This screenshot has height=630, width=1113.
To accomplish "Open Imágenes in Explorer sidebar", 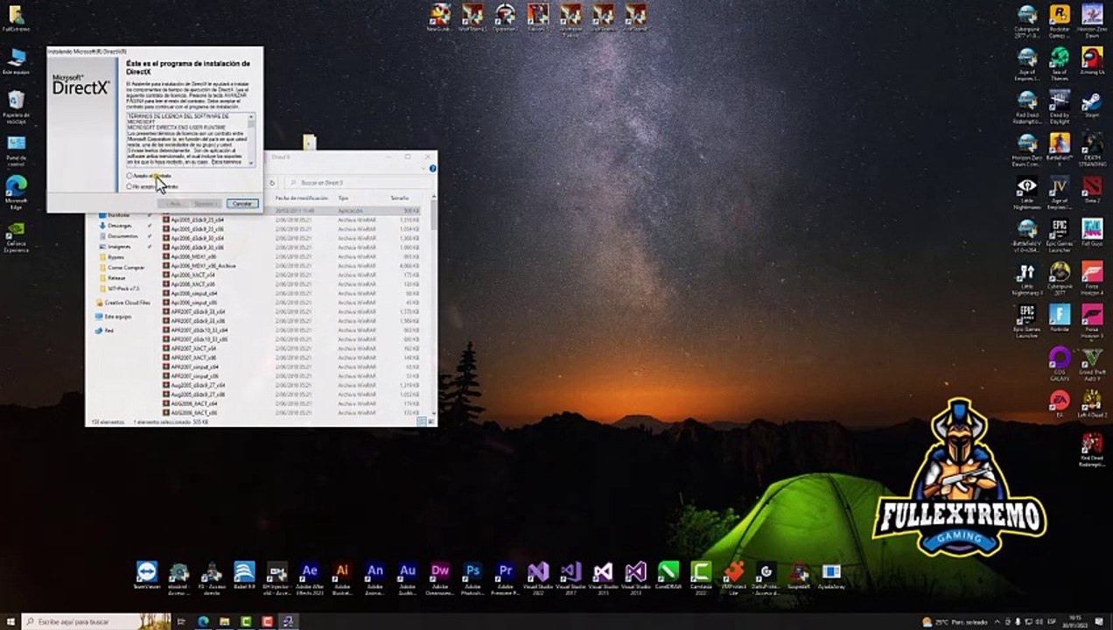I will point(119,247).
